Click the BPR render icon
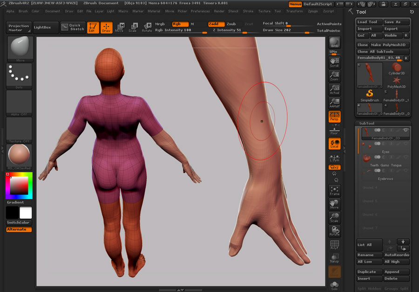 tap(334, 42)
